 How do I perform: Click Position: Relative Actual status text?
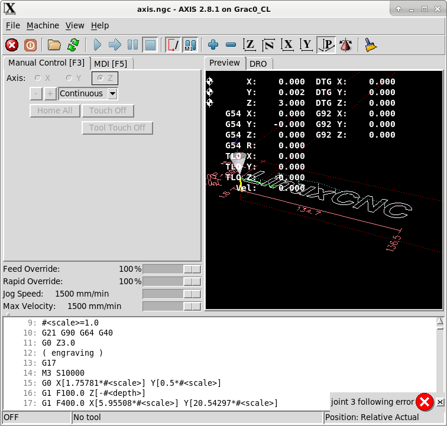372,418
